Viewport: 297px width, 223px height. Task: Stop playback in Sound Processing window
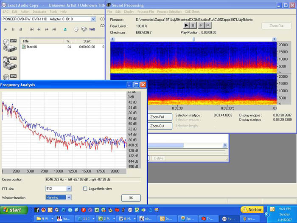(x=193, y=25)
